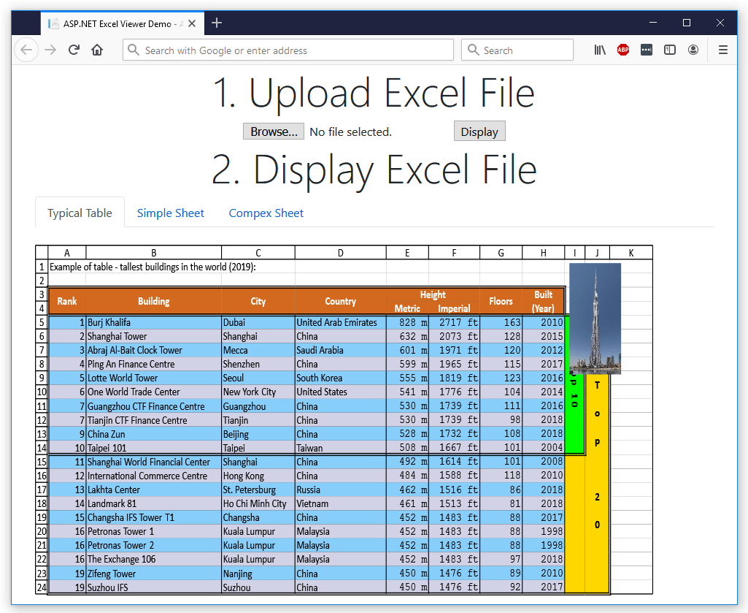Screen dimensions: 748x613
Task: Click the address bar input field
Action: (x=292, y=50)
